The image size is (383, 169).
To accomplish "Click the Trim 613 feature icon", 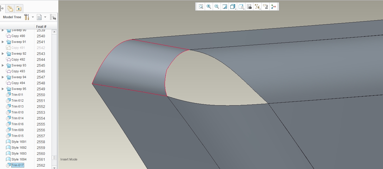I will click(8, 106).
